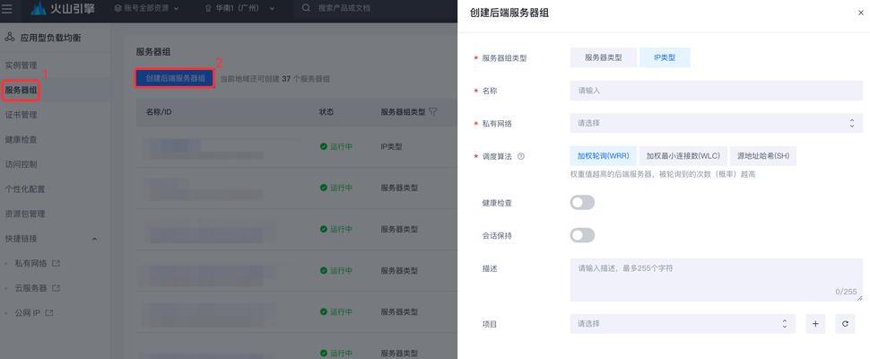The height and width of the screenshot is (359, 870).
Task: Click the 应用型负载均衡 sidebar title
Action: tap(50, 39)
